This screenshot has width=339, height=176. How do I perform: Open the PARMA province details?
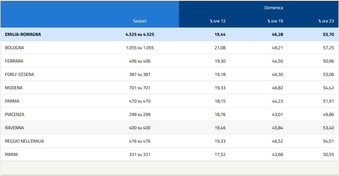click(12, 101)
